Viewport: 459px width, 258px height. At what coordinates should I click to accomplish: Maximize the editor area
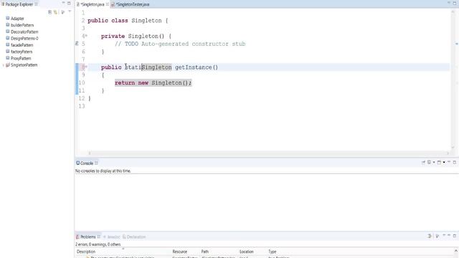[x=455, y=3]
